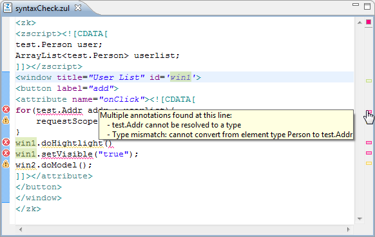Click the "onClick" attribute name value

(x=122, y=99)
